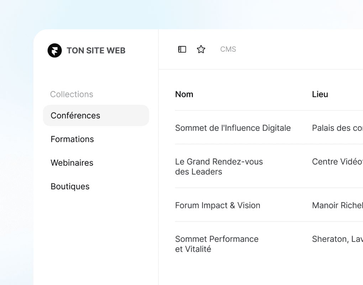
Task: Open the Boutiques collection
Action: (x=70, y=186)
